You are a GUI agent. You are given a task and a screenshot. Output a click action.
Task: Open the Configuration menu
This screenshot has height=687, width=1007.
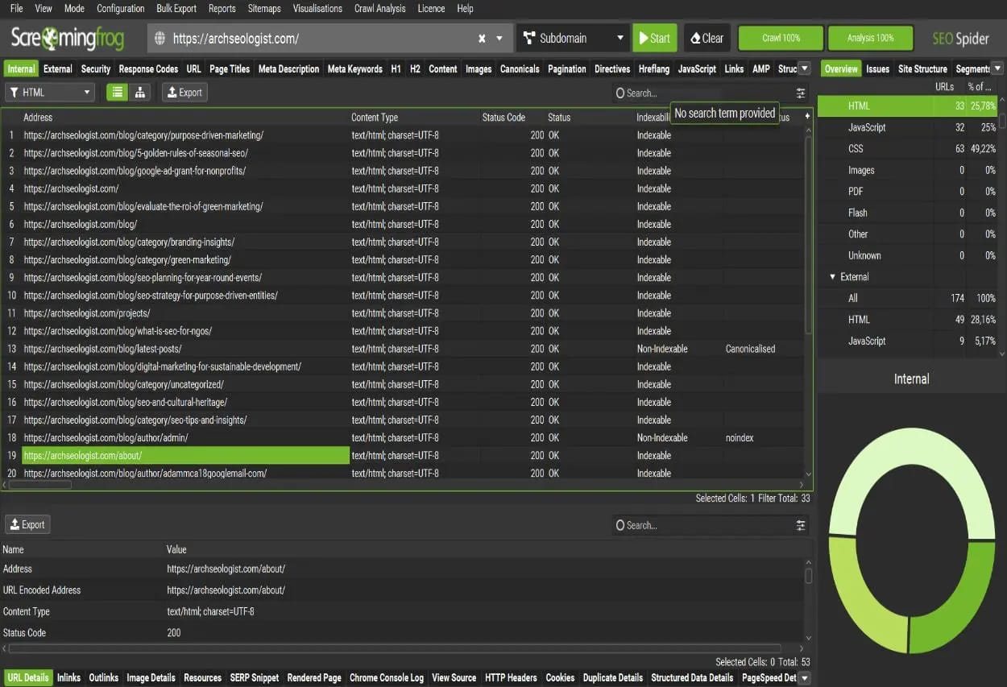pos(121,8)
